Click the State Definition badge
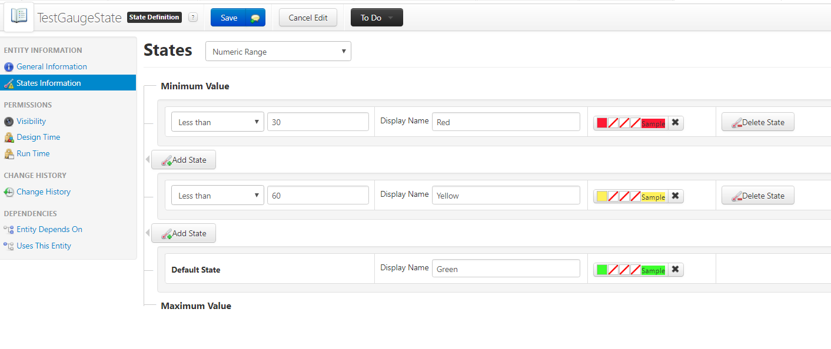831x349 pixels. click(x=155, y=18)
